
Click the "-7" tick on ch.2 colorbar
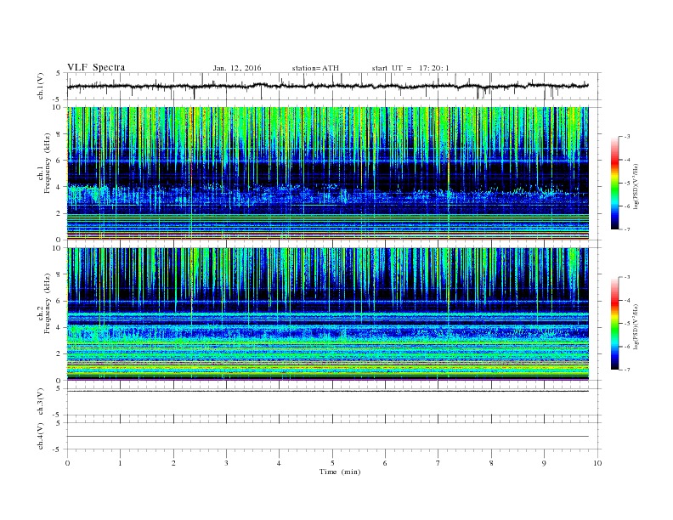click(626, 370)
